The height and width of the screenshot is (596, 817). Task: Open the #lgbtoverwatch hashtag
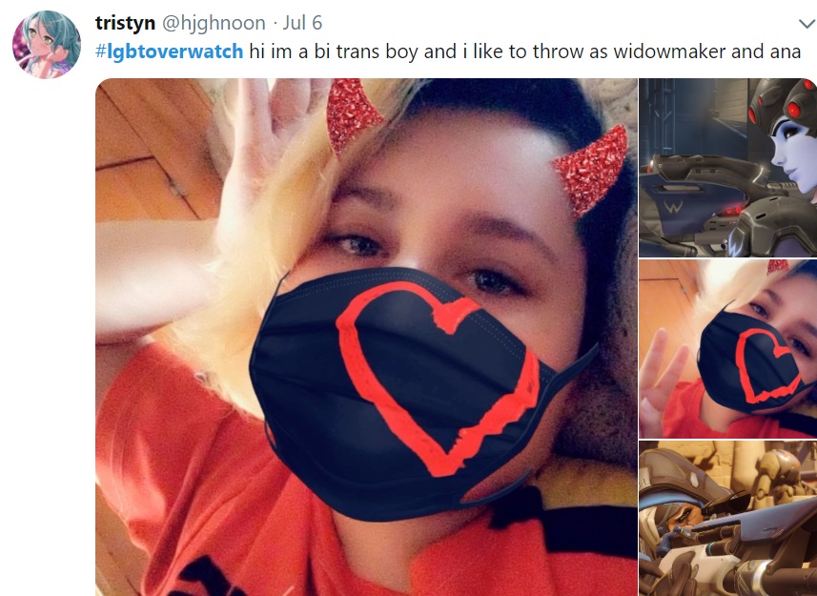(x=170, y=51)
